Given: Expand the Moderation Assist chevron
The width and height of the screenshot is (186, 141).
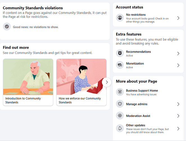Looking at the screenshot, I should pyautogui.click(x=178, y=116).
